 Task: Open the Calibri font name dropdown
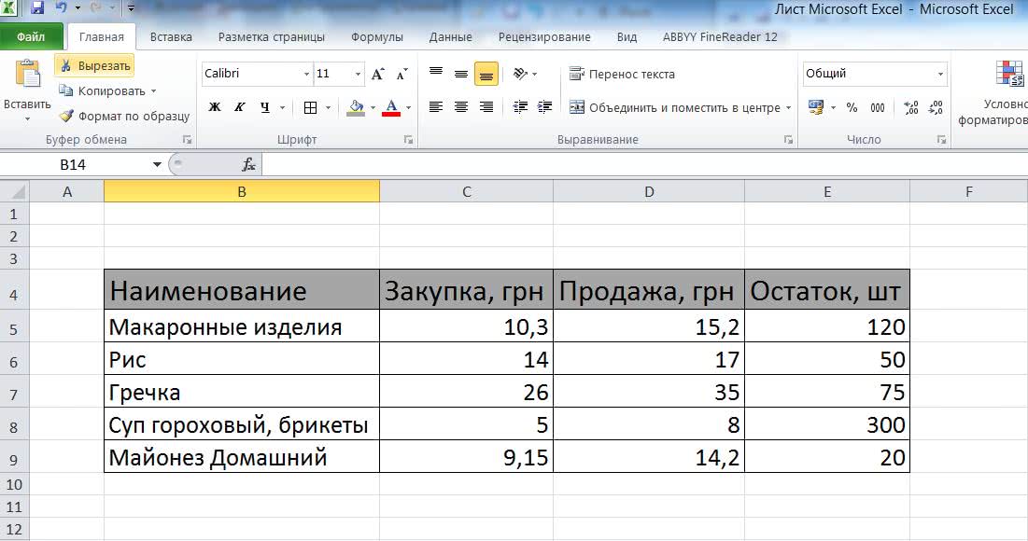[x=306, y=74]
